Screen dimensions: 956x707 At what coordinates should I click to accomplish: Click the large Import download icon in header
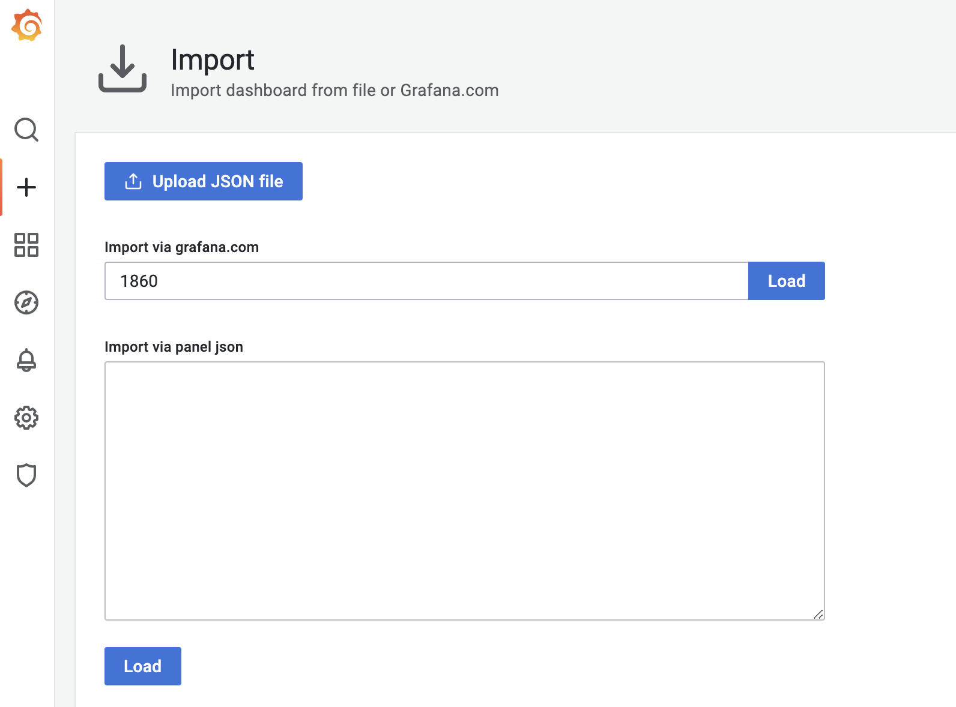(123, 69)
